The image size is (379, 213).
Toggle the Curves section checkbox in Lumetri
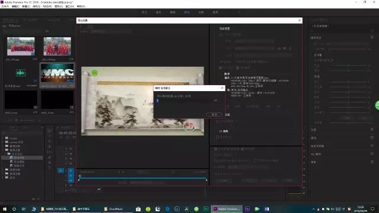pos(372,138)
